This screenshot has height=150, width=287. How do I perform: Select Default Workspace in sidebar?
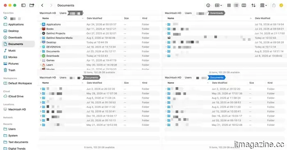[20, 83]
